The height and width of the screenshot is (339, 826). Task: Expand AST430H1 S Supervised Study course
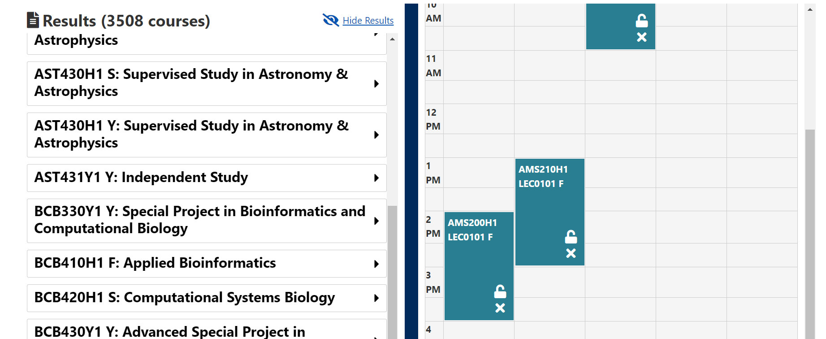coord(207,83)
